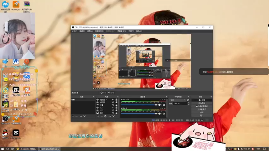269x151 pixels.
Task: Pop out the scene transitions dock float icon
Action: coord(188,97)
